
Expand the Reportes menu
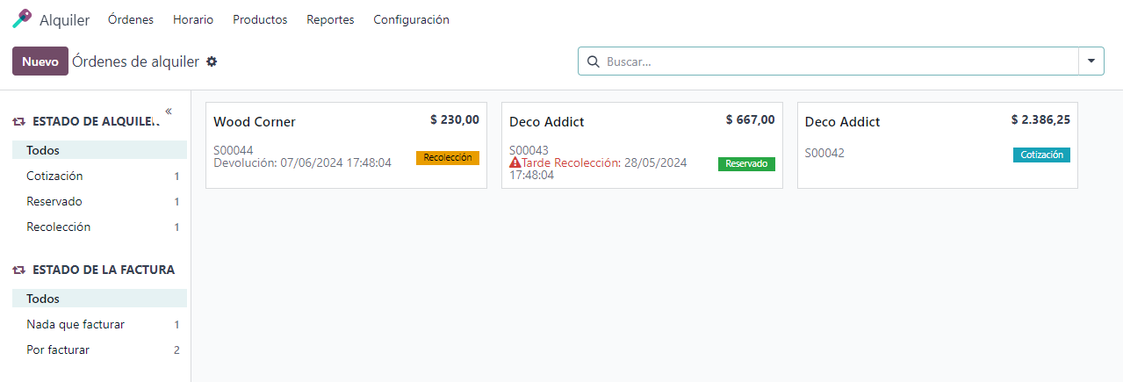[330, 19]
